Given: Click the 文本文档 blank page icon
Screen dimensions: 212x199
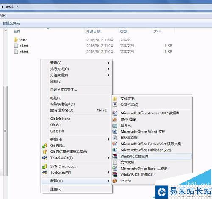Looking at the screenshot, I should (115, 162).
